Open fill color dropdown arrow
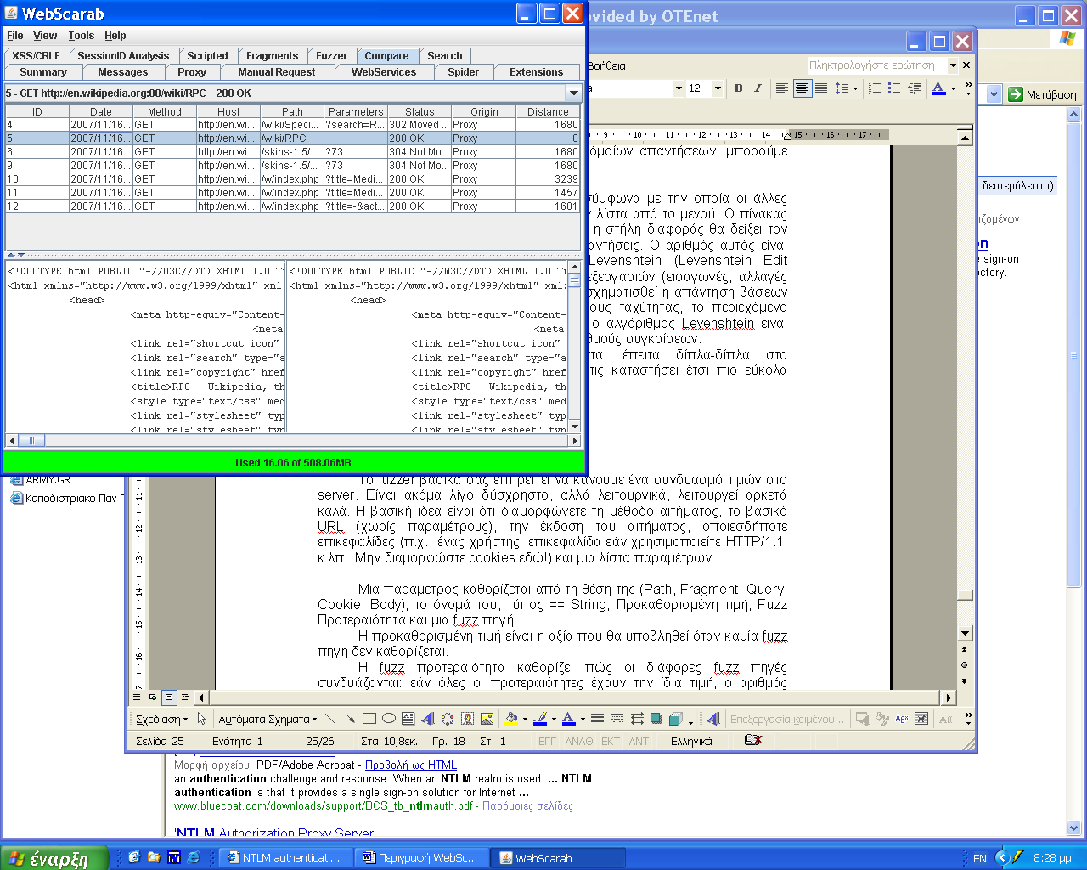Viewport: 1087px width, 870px height. click(x=525, y=719)
